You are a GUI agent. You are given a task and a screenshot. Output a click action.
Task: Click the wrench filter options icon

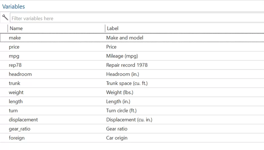[x=5, y=18]
